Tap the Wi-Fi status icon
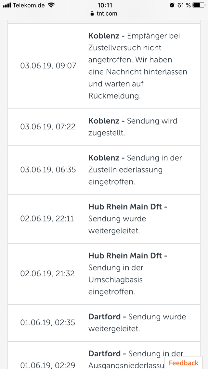This screenshot has height=369, width=208. [51, 5]
